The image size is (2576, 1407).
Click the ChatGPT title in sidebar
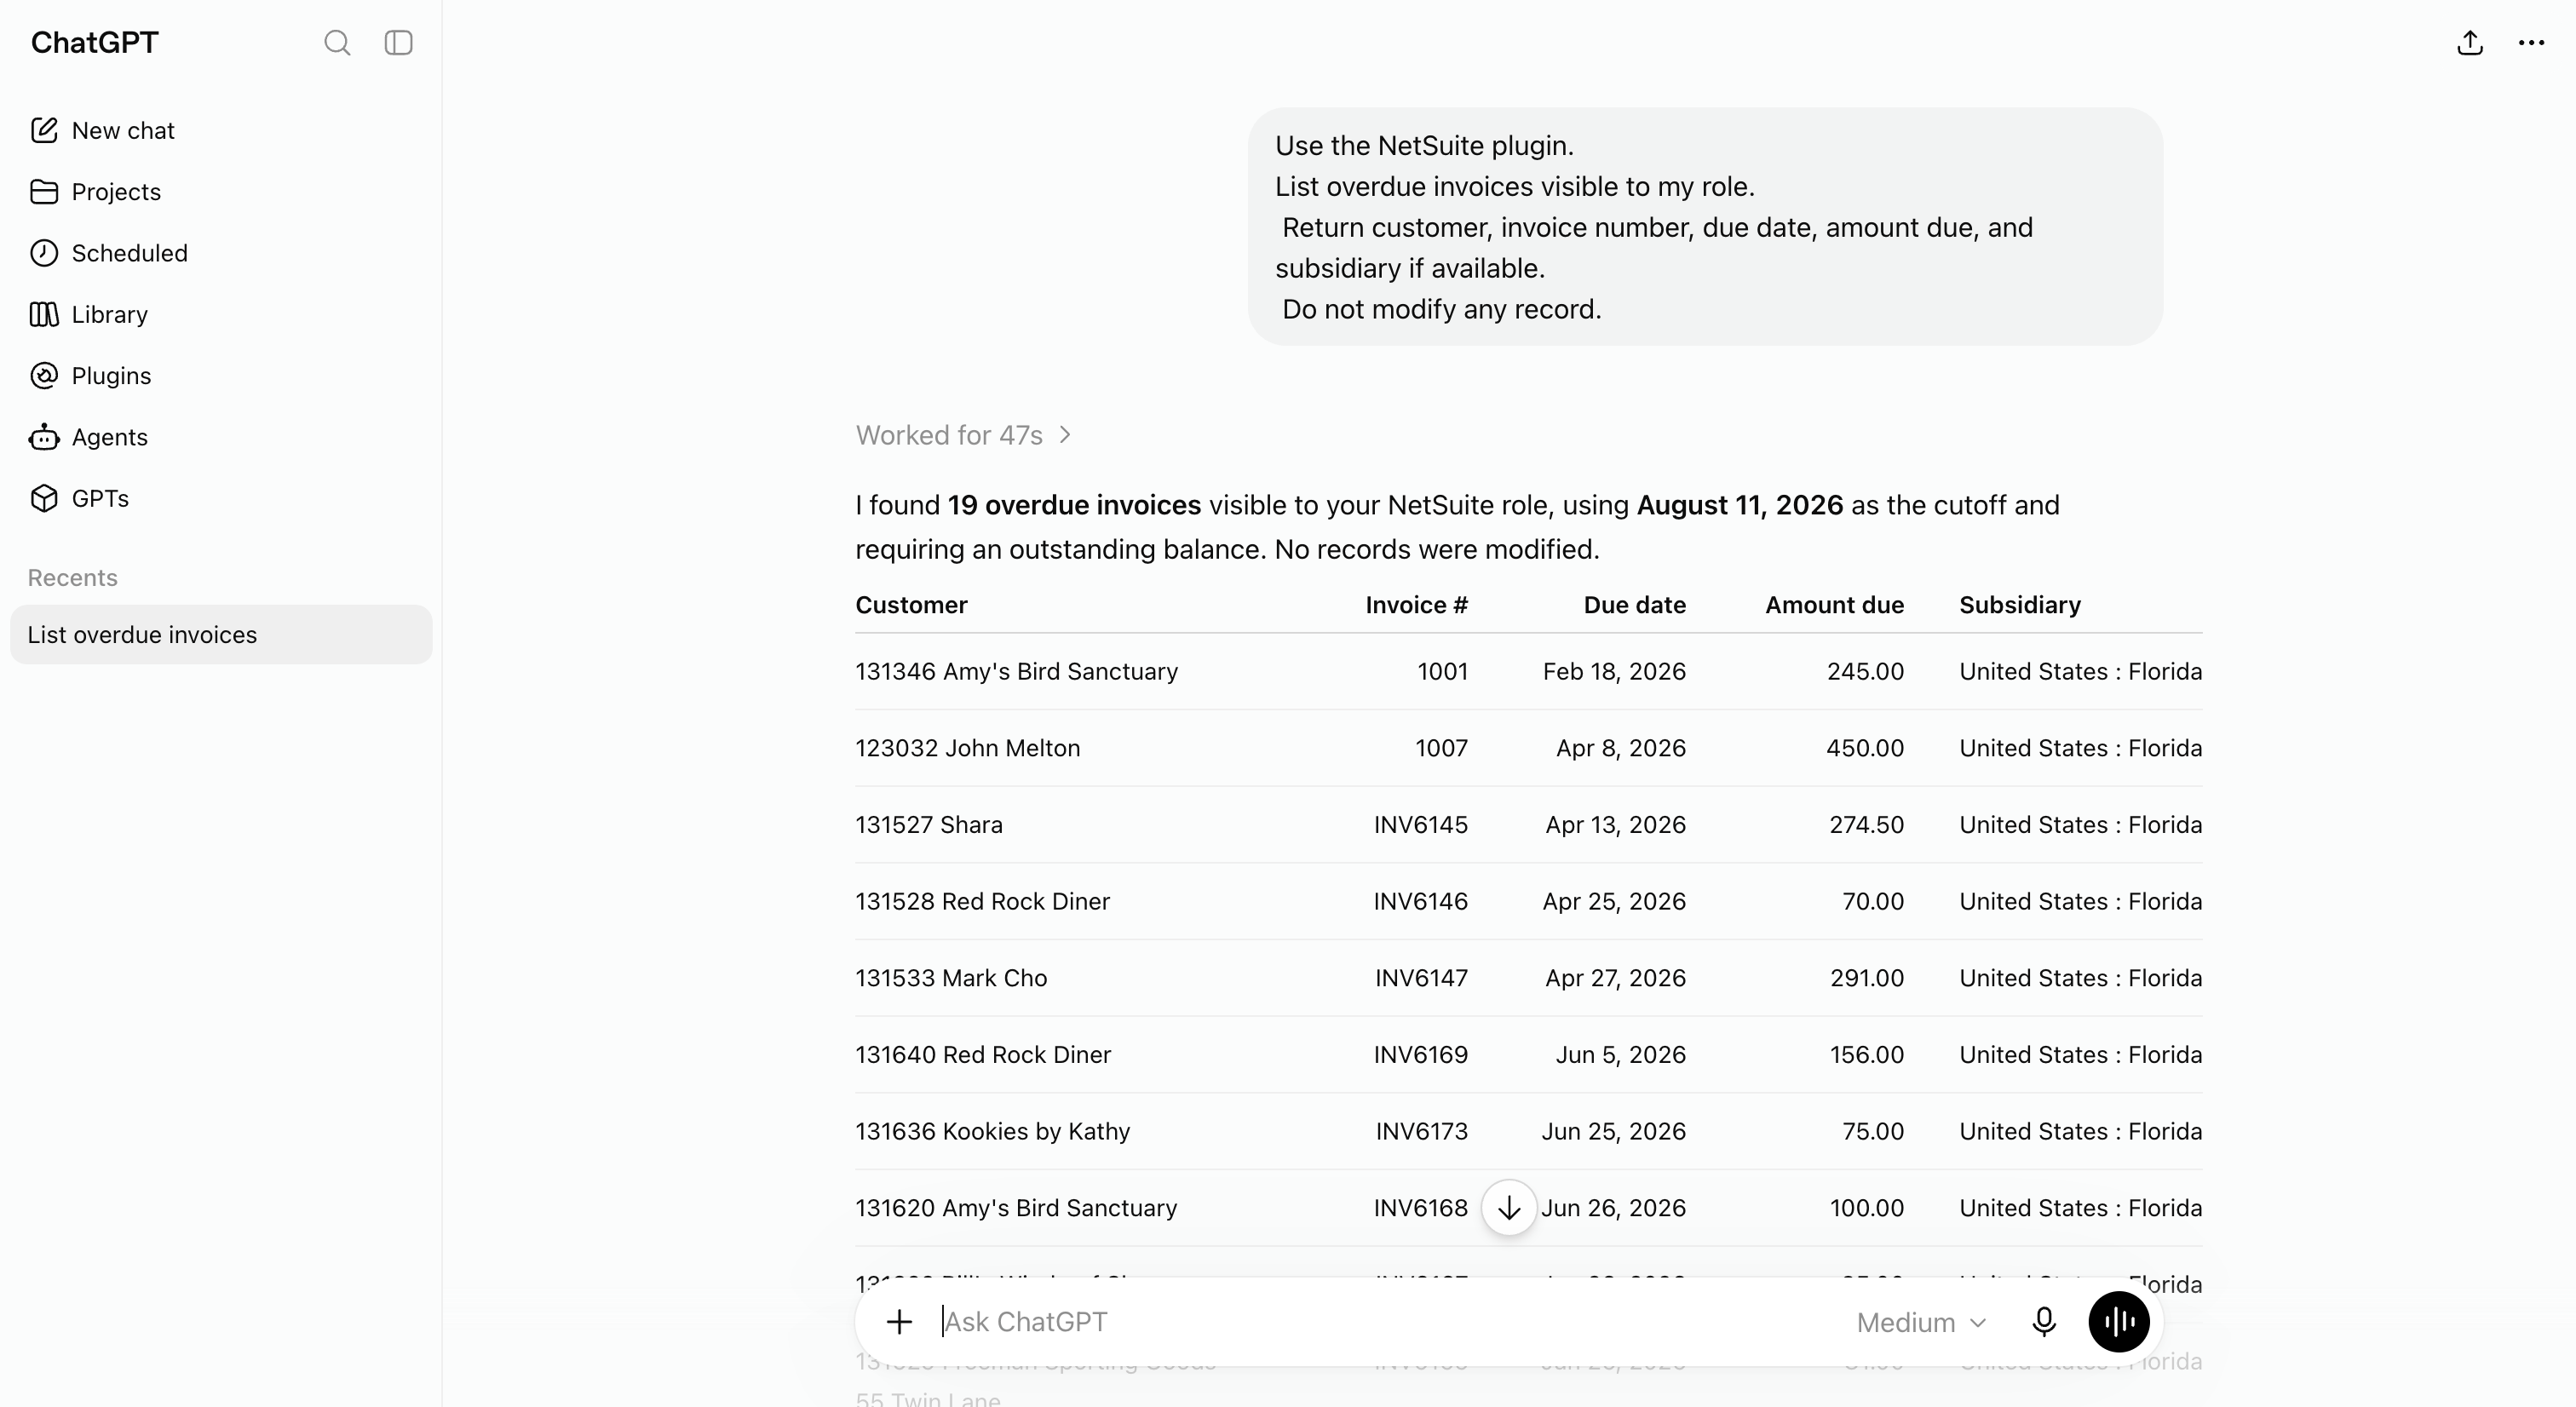tap(95, 42)
